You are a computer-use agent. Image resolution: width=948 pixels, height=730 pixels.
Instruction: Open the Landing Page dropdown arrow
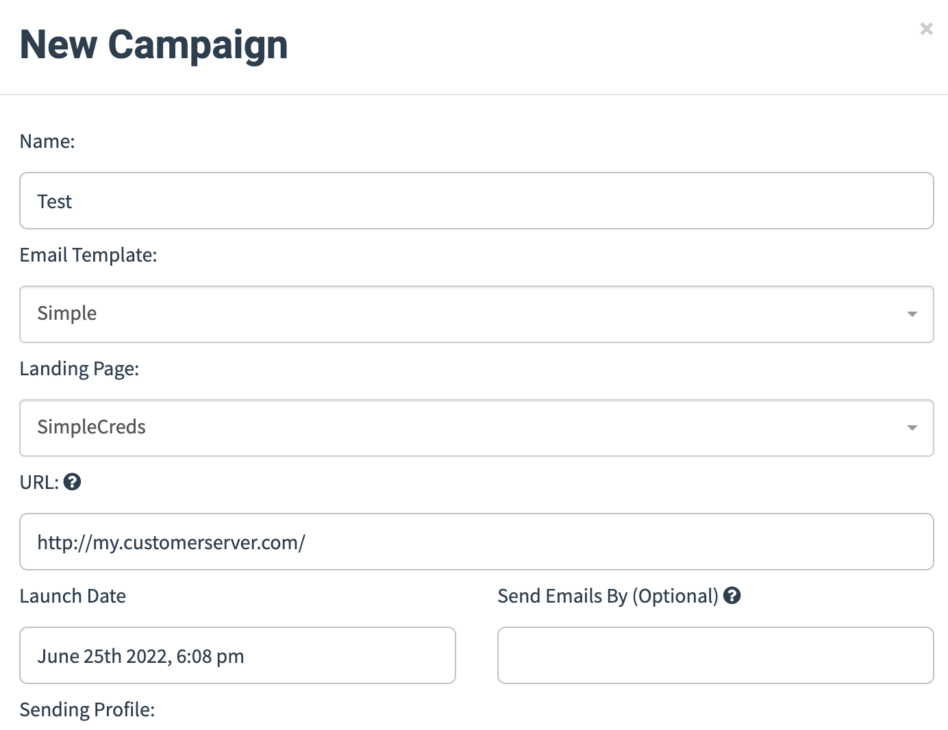pyautogui.click(x=911, y=428)
